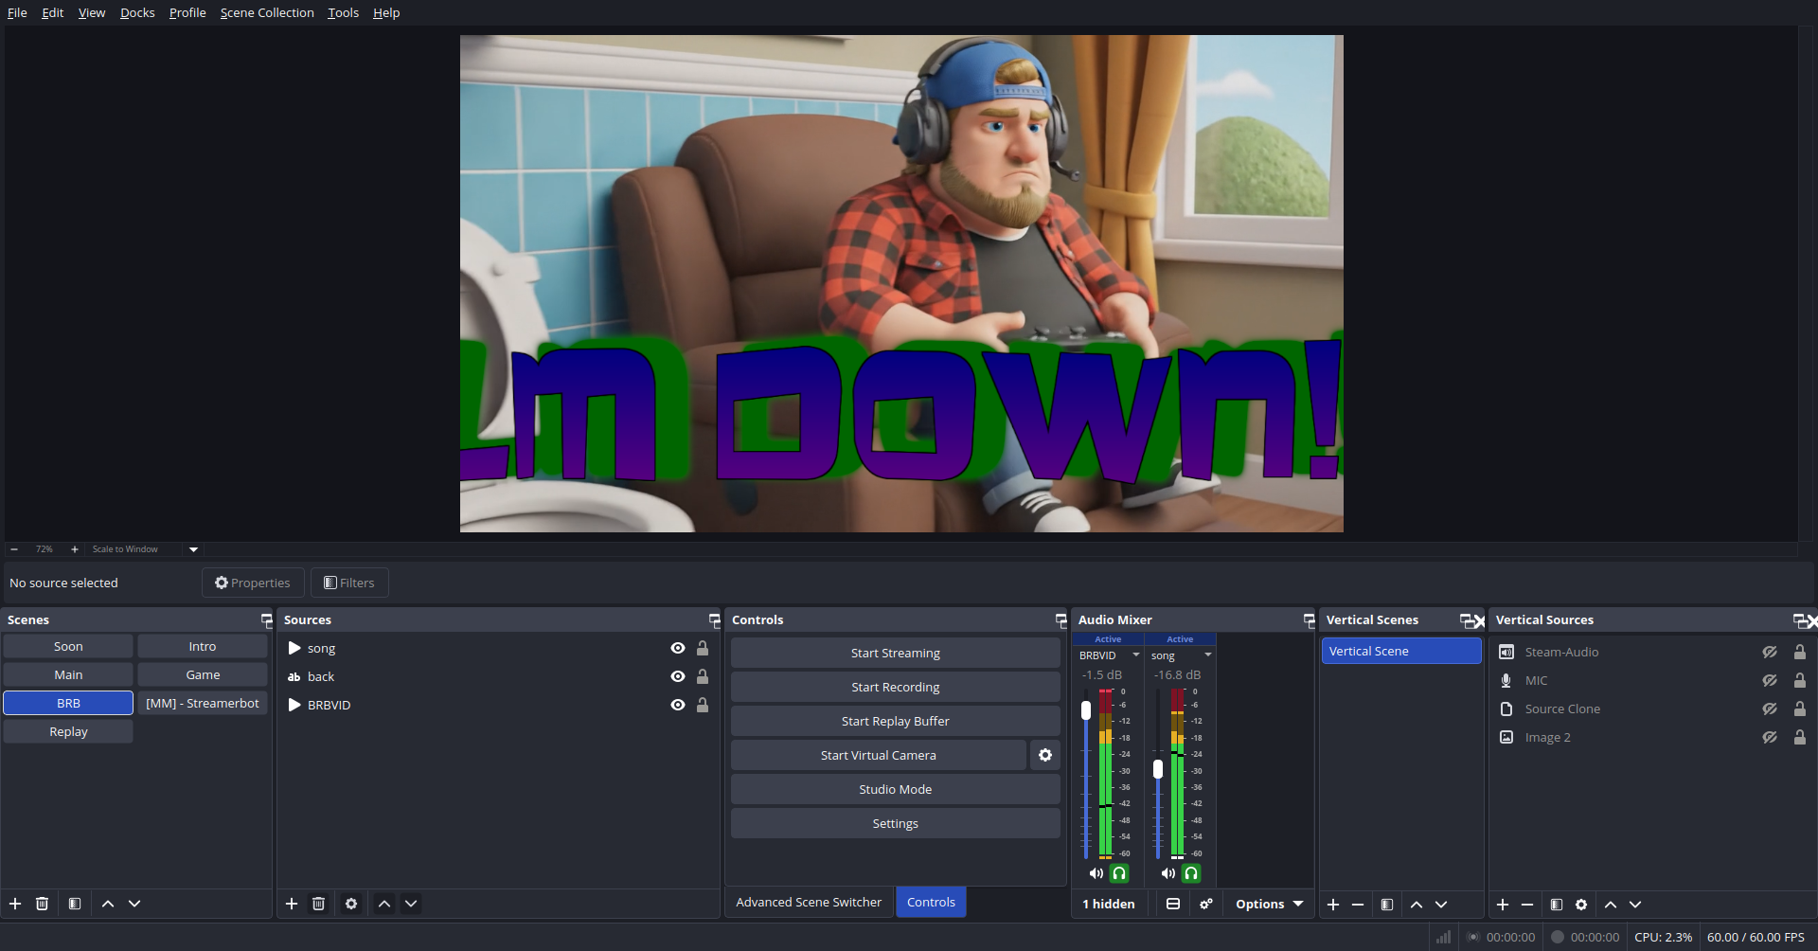Open source Filters button
Viewport: 1818px width, 951px height.
[x=349, y=583]
